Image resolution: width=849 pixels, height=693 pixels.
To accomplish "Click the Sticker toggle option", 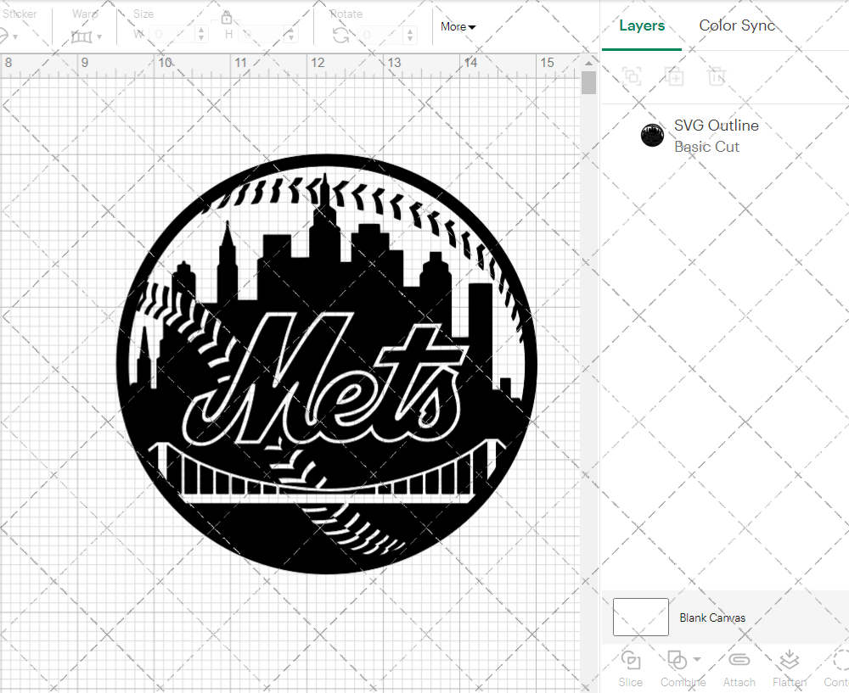I will click(x=20, y=14).
